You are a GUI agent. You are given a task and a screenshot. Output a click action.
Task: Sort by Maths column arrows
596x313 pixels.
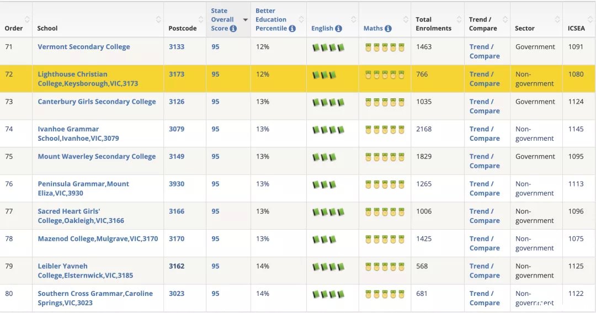click(x=406, y=19)
